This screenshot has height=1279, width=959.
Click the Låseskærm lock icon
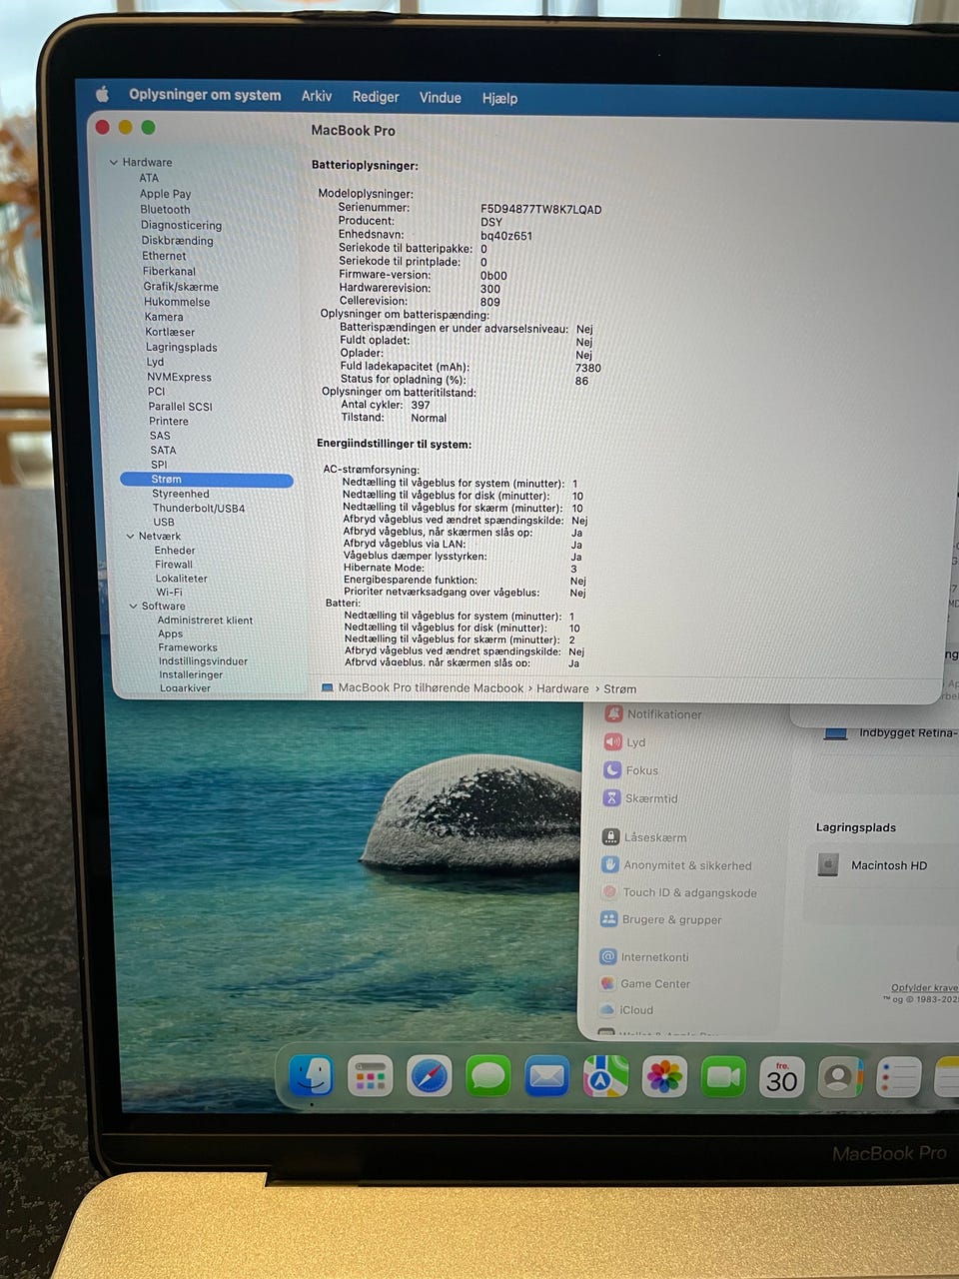[x=610, y=836]
